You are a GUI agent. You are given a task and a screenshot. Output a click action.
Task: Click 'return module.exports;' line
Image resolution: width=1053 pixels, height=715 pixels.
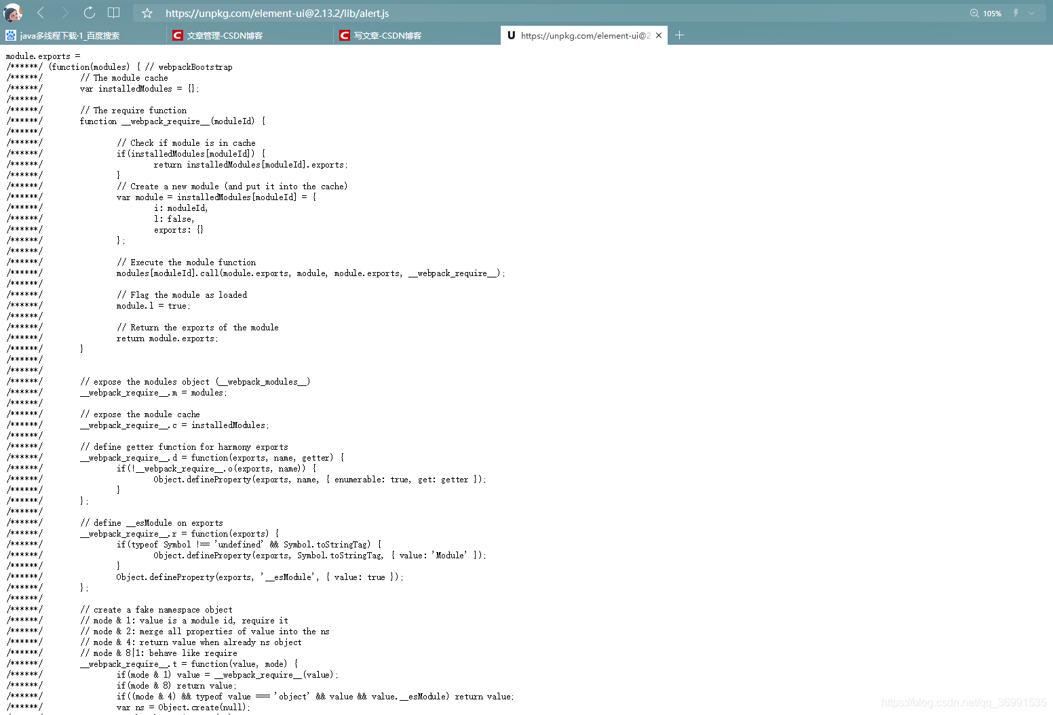click(168, 339)
